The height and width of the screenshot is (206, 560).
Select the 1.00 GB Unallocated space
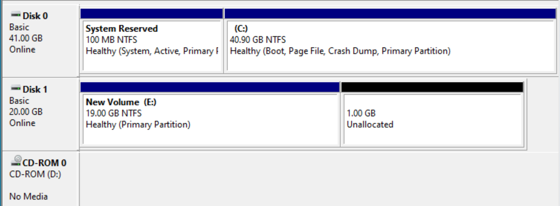[x=433, y=119]
